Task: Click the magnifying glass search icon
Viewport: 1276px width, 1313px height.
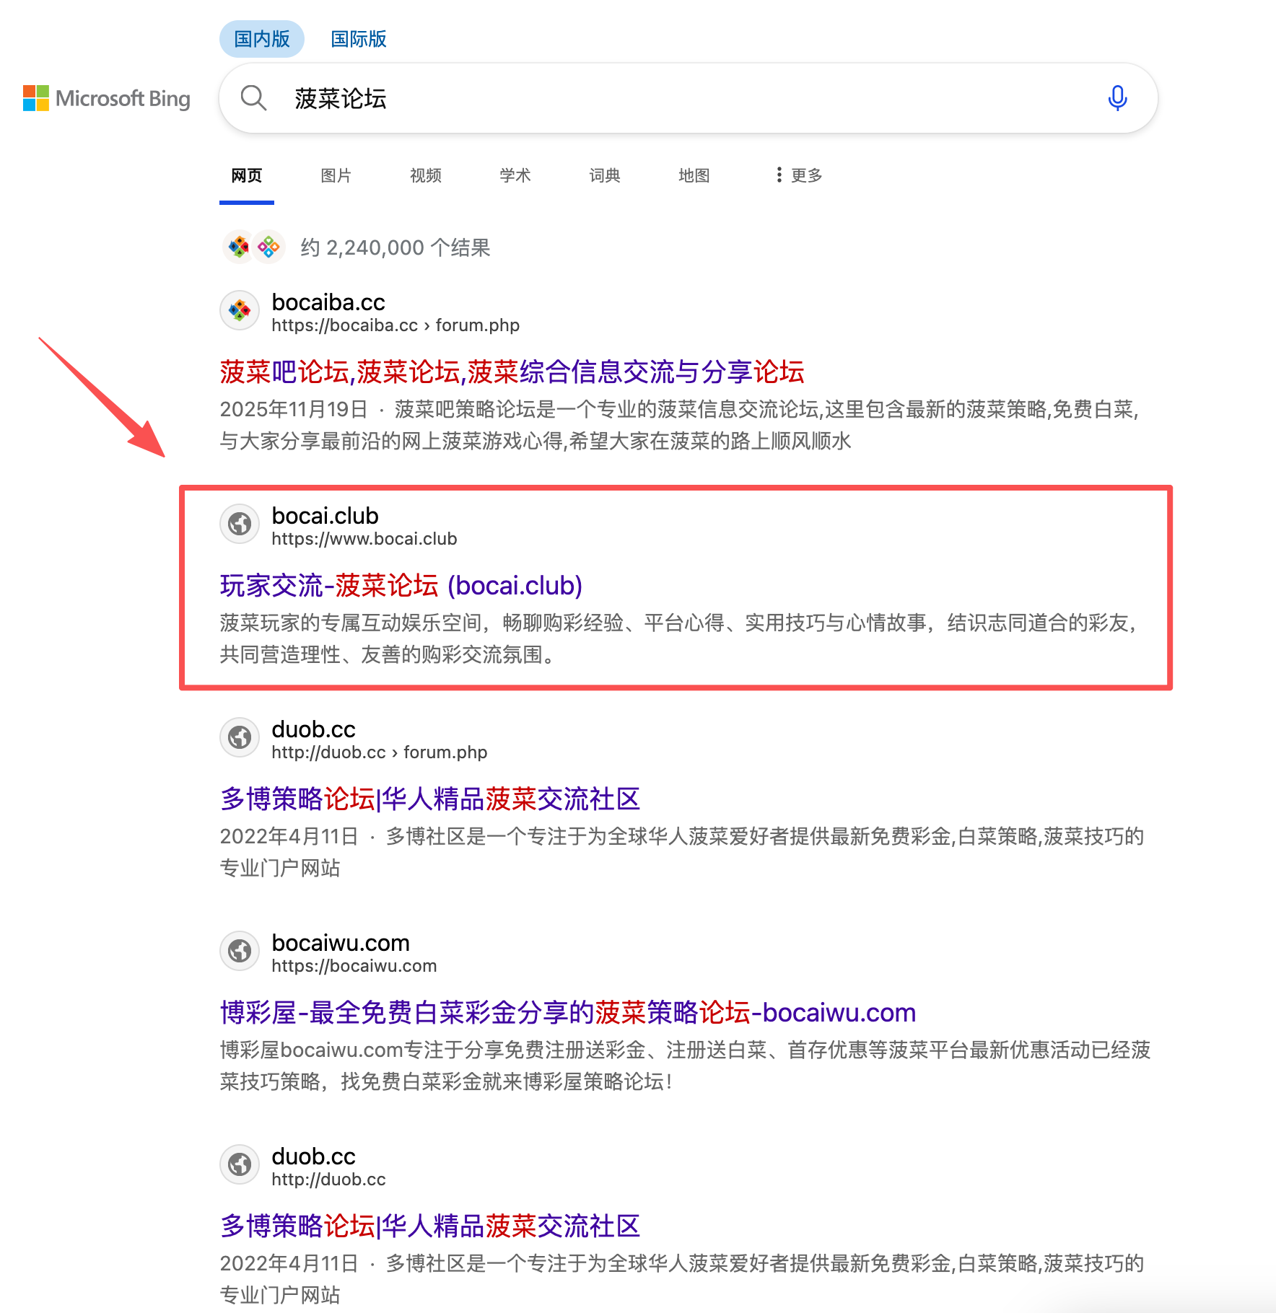Action: [x=253, y=97]
